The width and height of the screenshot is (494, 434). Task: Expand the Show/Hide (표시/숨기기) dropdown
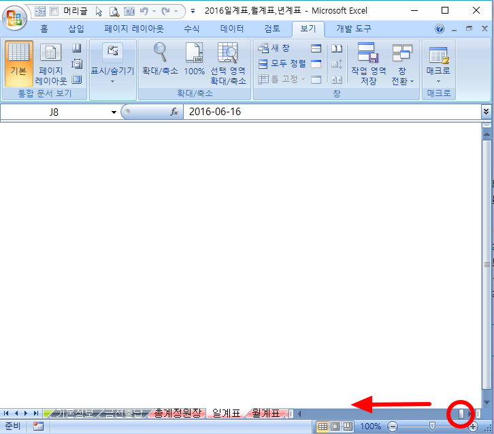pos(112,63)
